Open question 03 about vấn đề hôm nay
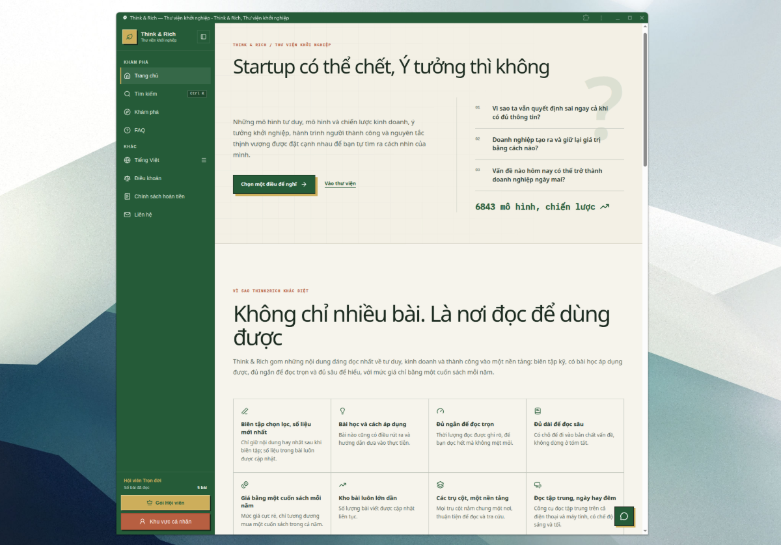This screenshot has height=545, width=781. (x=549, y=175)
